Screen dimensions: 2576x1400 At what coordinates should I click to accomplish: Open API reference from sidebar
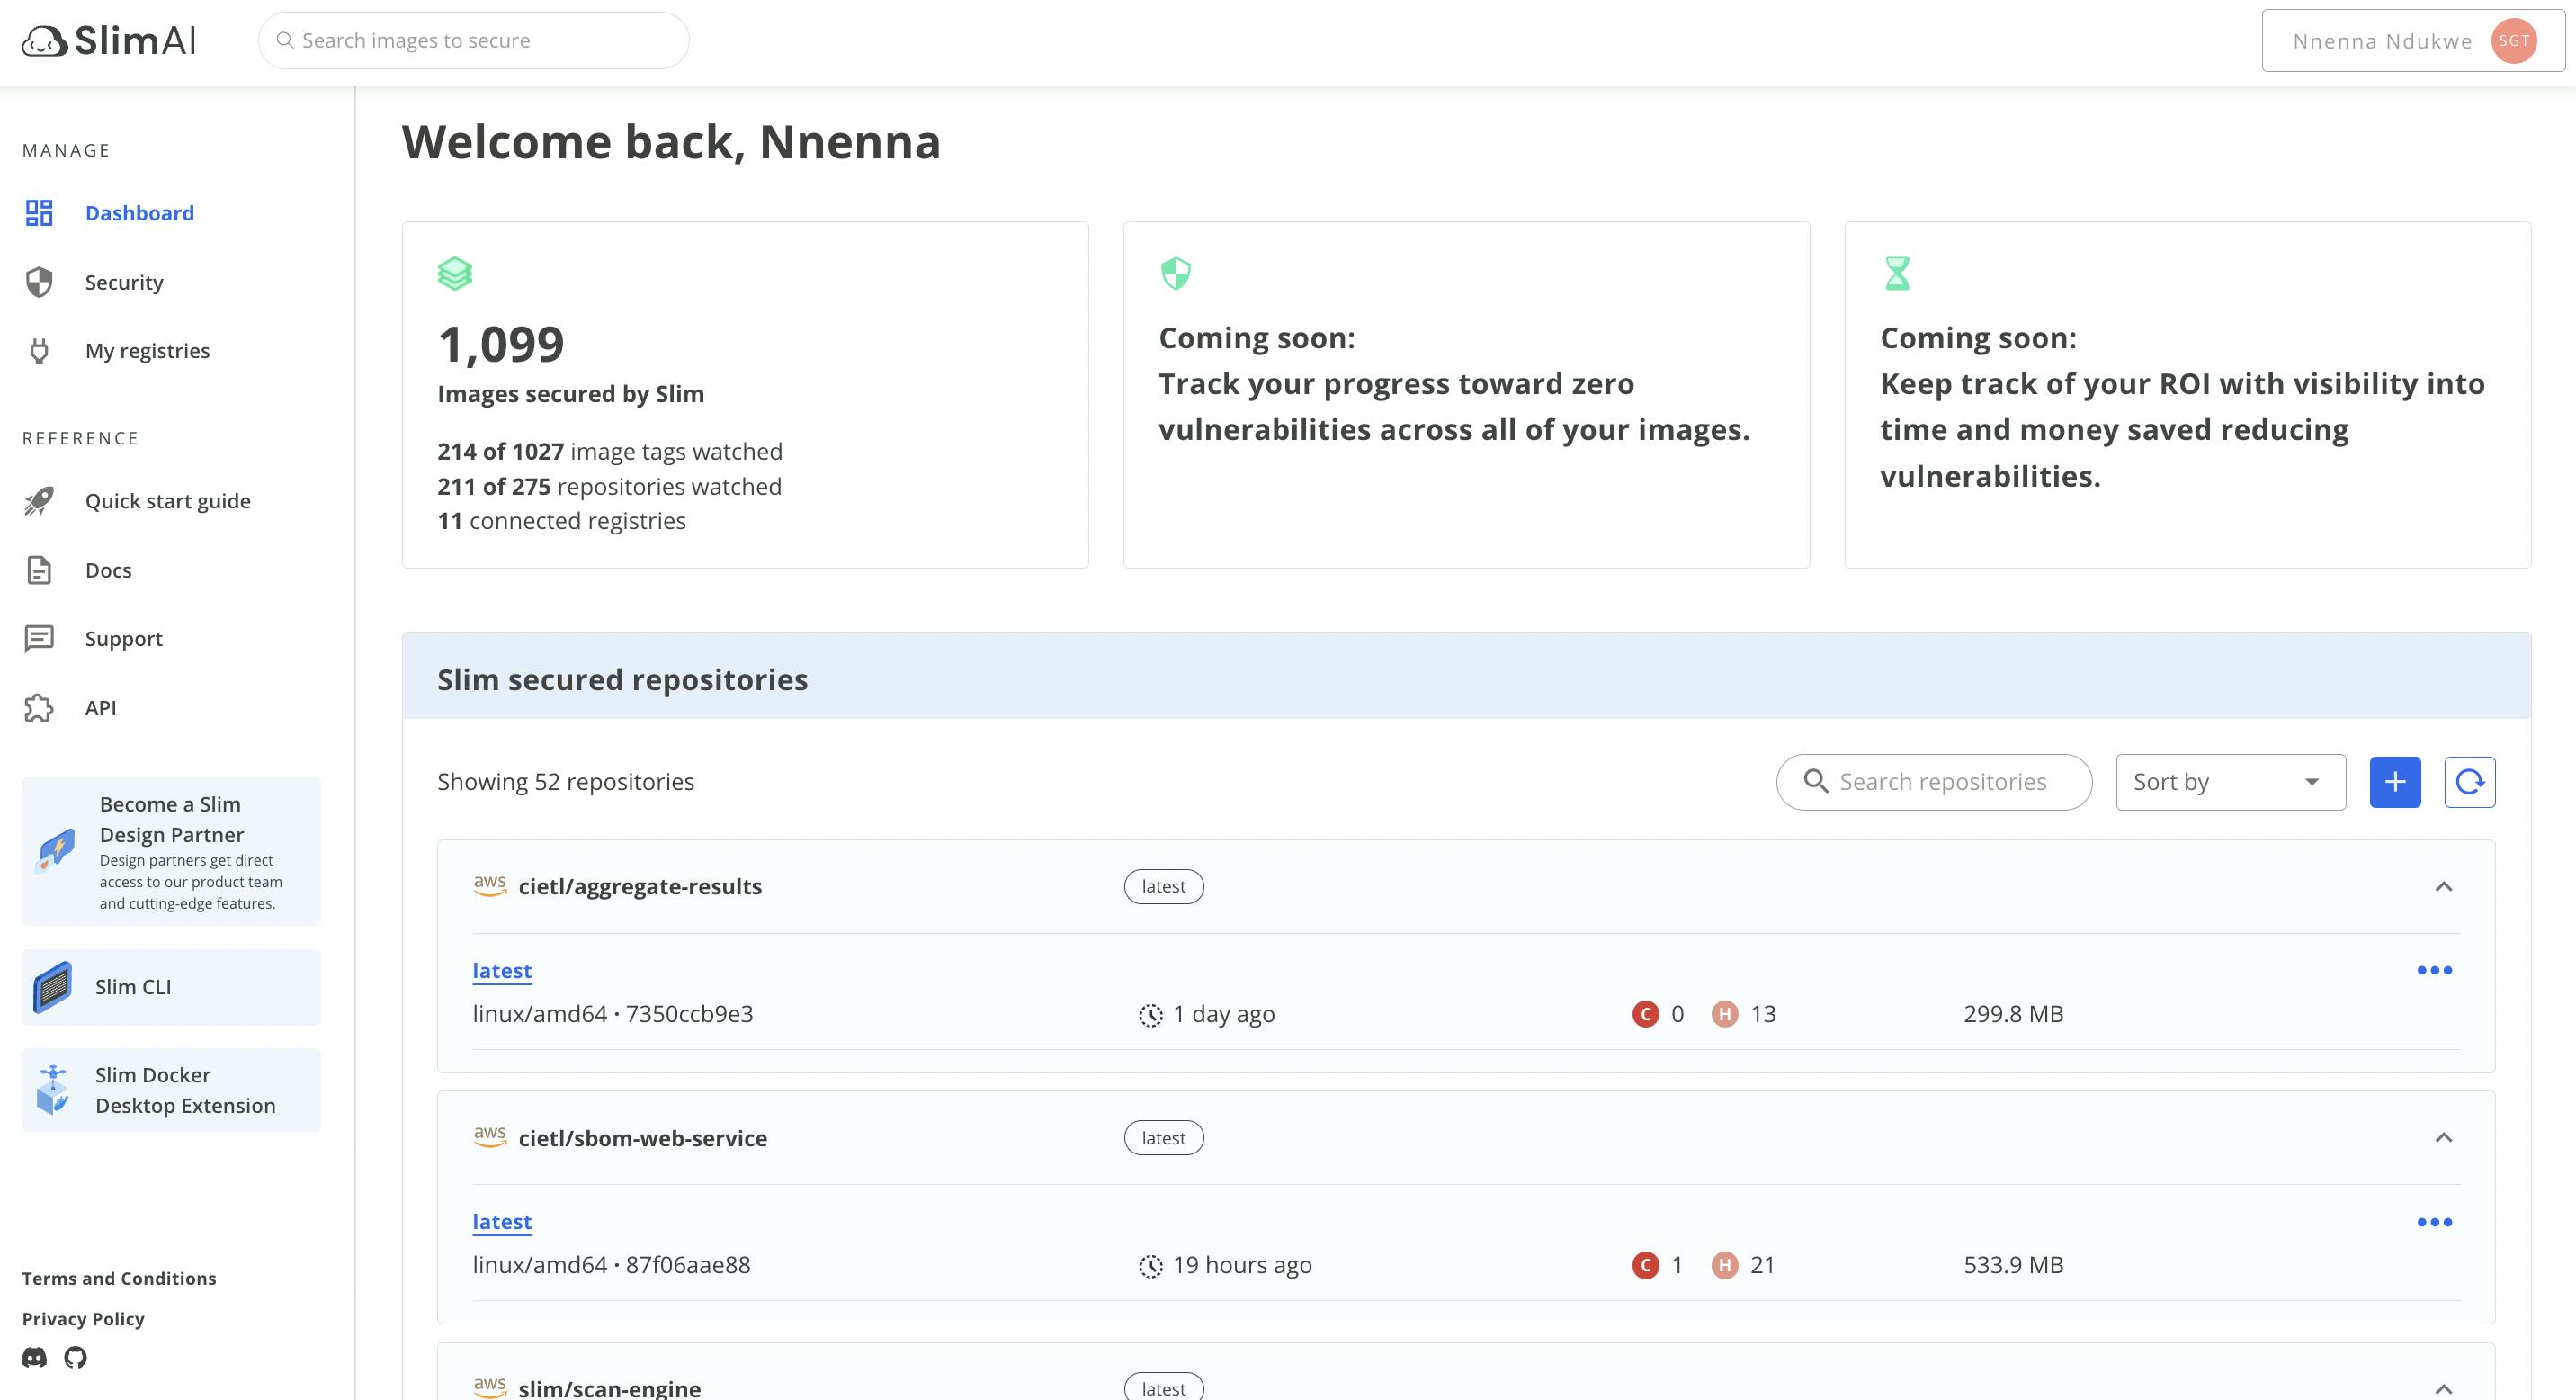pyautogui.click(x=101, y=708)
